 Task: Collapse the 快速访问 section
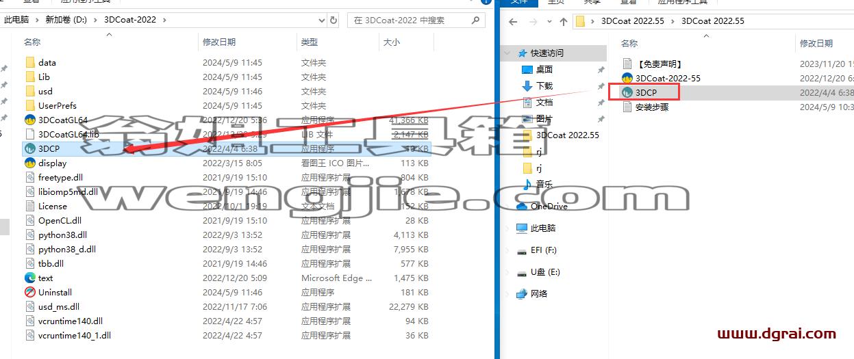(x=507, y=53)
